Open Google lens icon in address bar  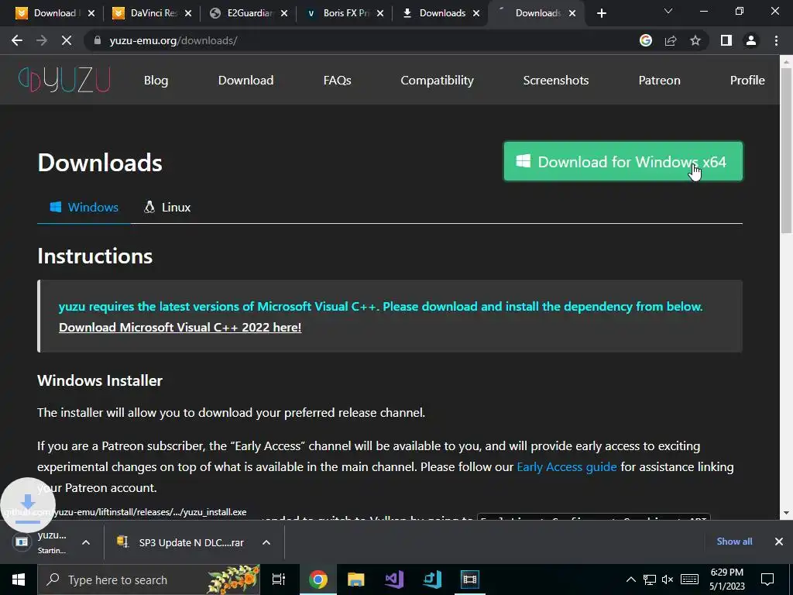coord(646,40)
